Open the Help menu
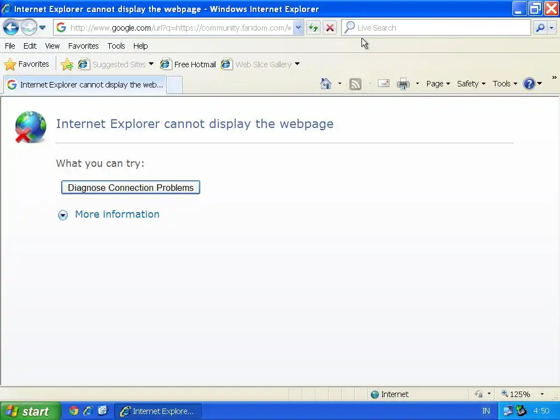This screenshot has width=560, height=420. coord(141,46)
